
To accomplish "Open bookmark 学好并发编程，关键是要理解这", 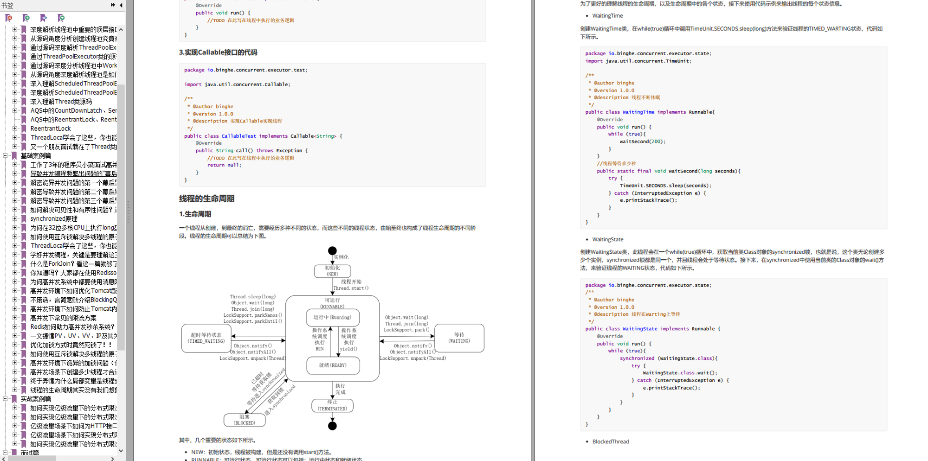I will click(73, 255).
